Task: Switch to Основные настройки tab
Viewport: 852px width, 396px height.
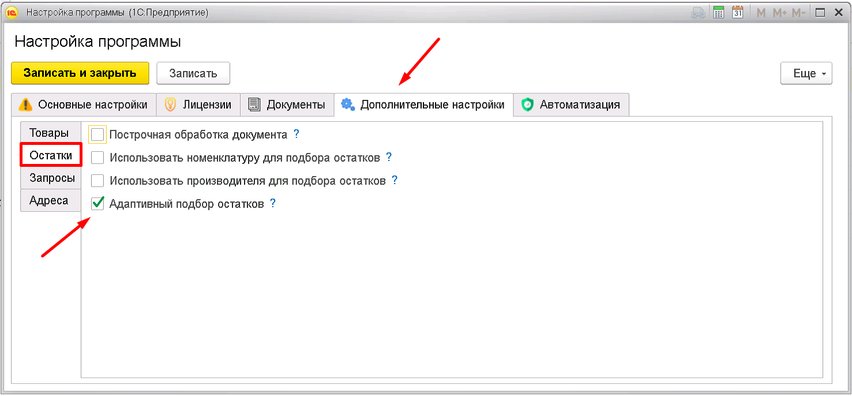Action: pos(84,104)
